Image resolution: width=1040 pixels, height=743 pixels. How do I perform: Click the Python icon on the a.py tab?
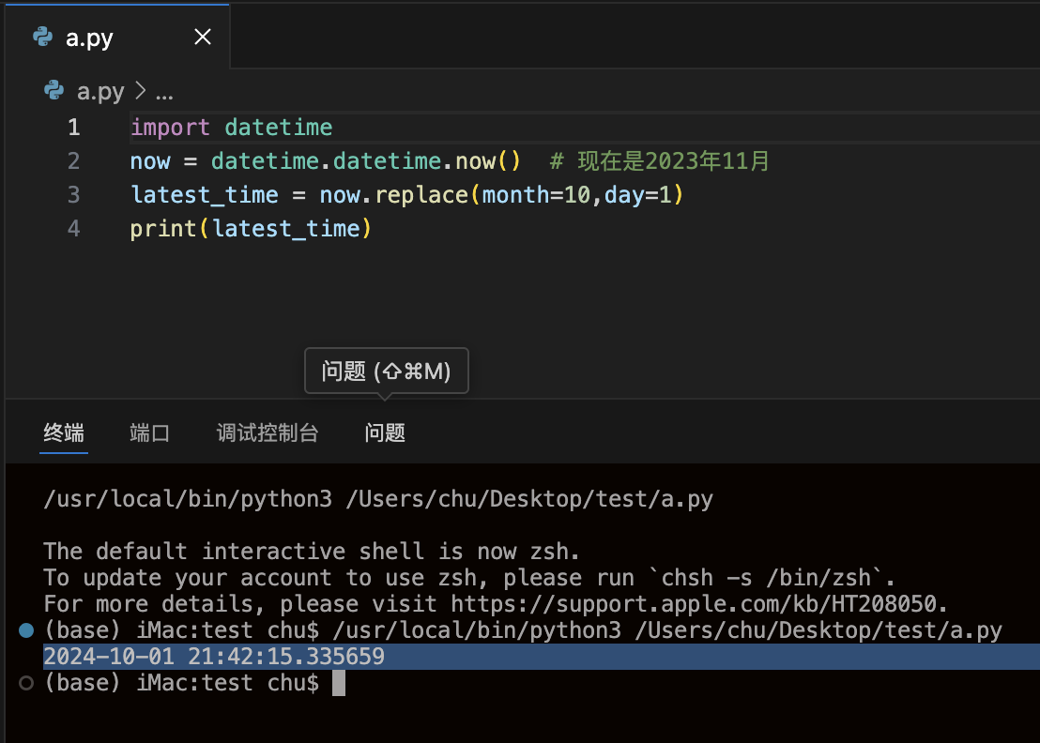(42, 38)
